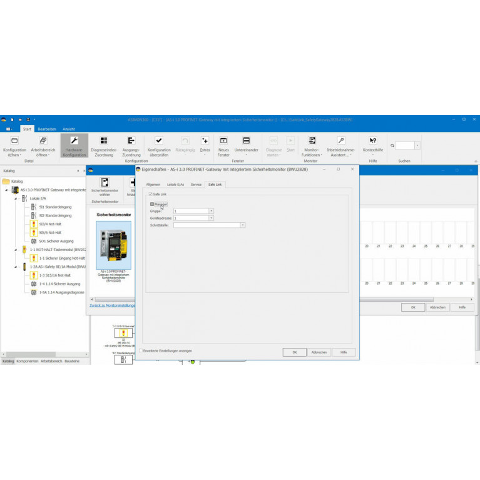Switch to Service tab
480x480 pixels.
(x=196, y=184)
